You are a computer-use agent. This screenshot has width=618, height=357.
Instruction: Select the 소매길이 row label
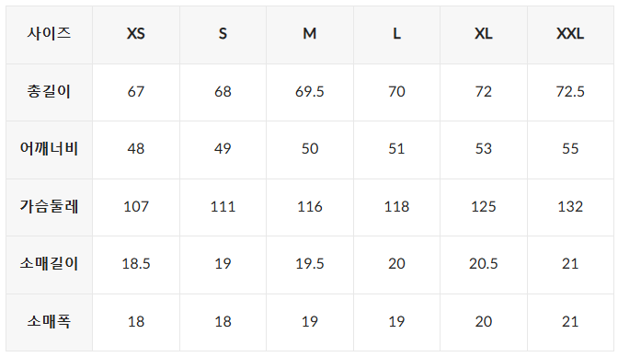point(50,265)
